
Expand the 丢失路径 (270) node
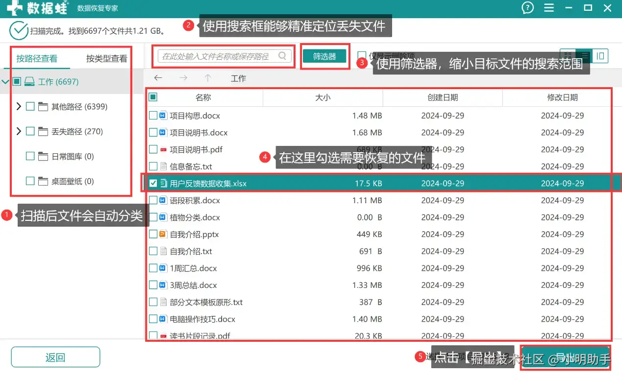19,131
